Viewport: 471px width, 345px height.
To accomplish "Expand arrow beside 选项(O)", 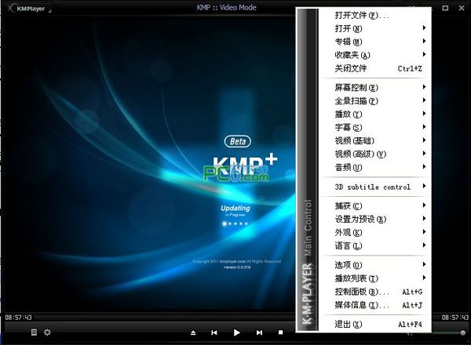I will click(x=424, y=264).
